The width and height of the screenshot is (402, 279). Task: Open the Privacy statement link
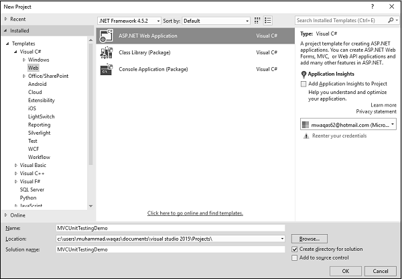pos(376,111)
